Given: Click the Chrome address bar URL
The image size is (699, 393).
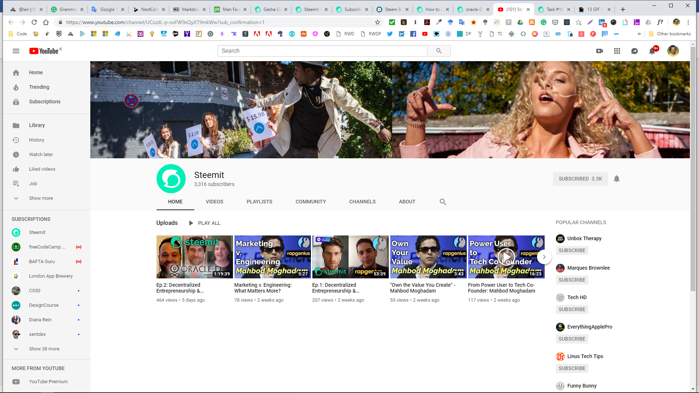Looking at the screenshot, I should [165, 22].
